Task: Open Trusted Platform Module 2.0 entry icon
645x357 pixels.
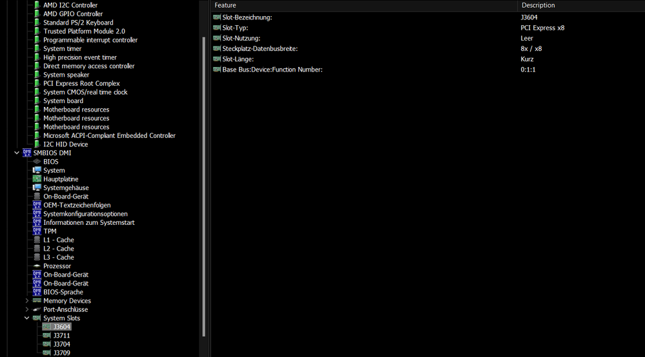Action: [37, 31]
